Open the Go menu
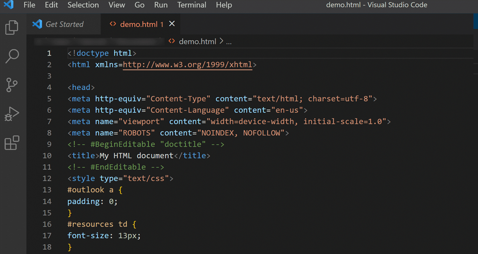 (x=139, y=5)
